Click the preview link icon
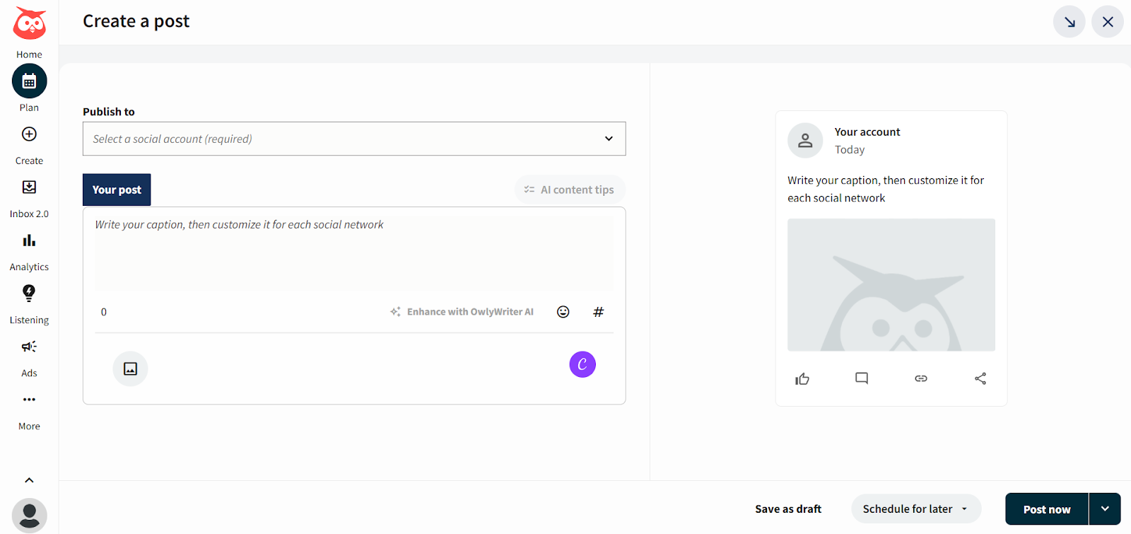 pyautogui.click(x=921, y=378)
